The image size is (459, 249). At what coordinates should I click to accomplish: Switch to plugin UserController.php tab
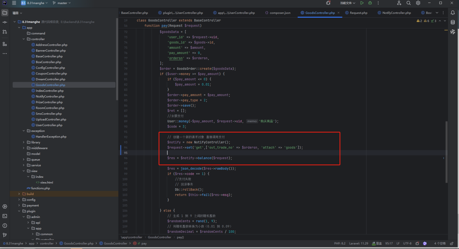pyautogui.click(x=181, y=13)
